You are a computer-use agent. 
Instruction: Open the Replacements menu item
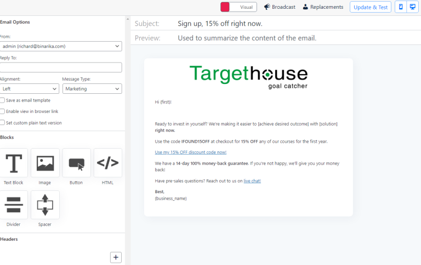point(323,7)
